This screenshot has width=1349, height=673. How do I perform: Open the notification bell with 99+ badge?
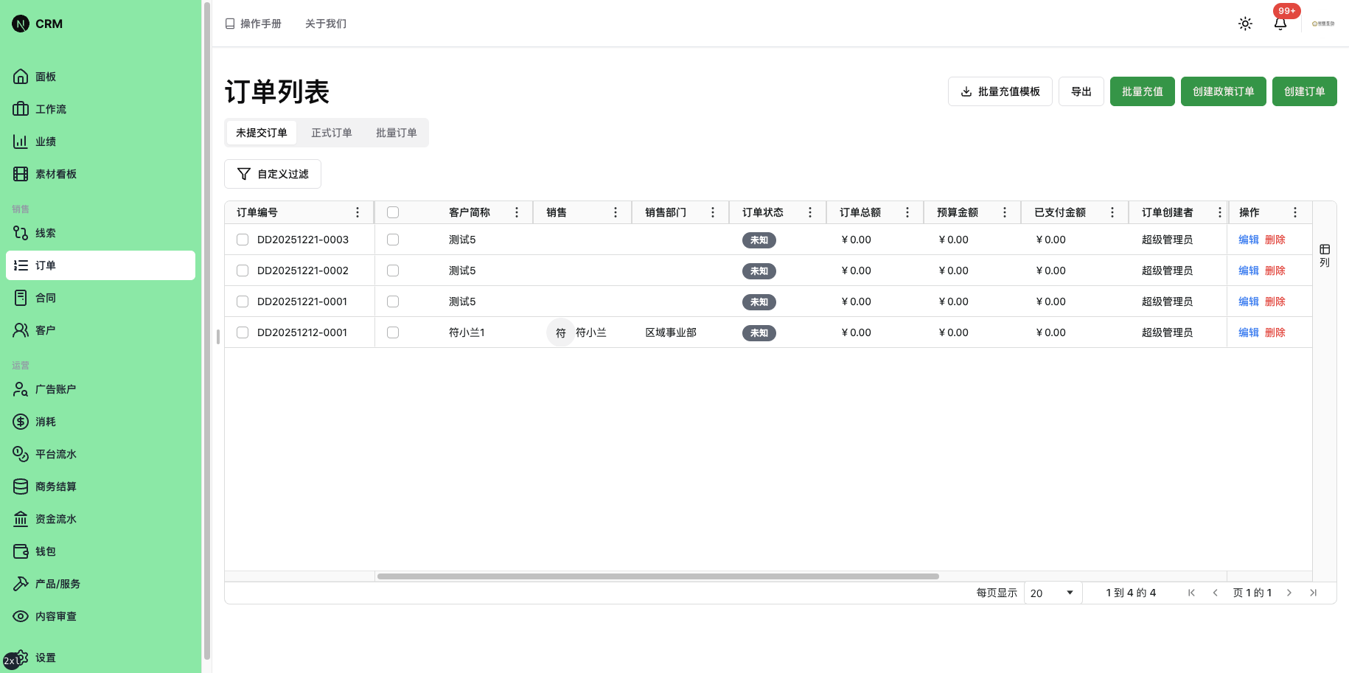[x=1280, y=24]
